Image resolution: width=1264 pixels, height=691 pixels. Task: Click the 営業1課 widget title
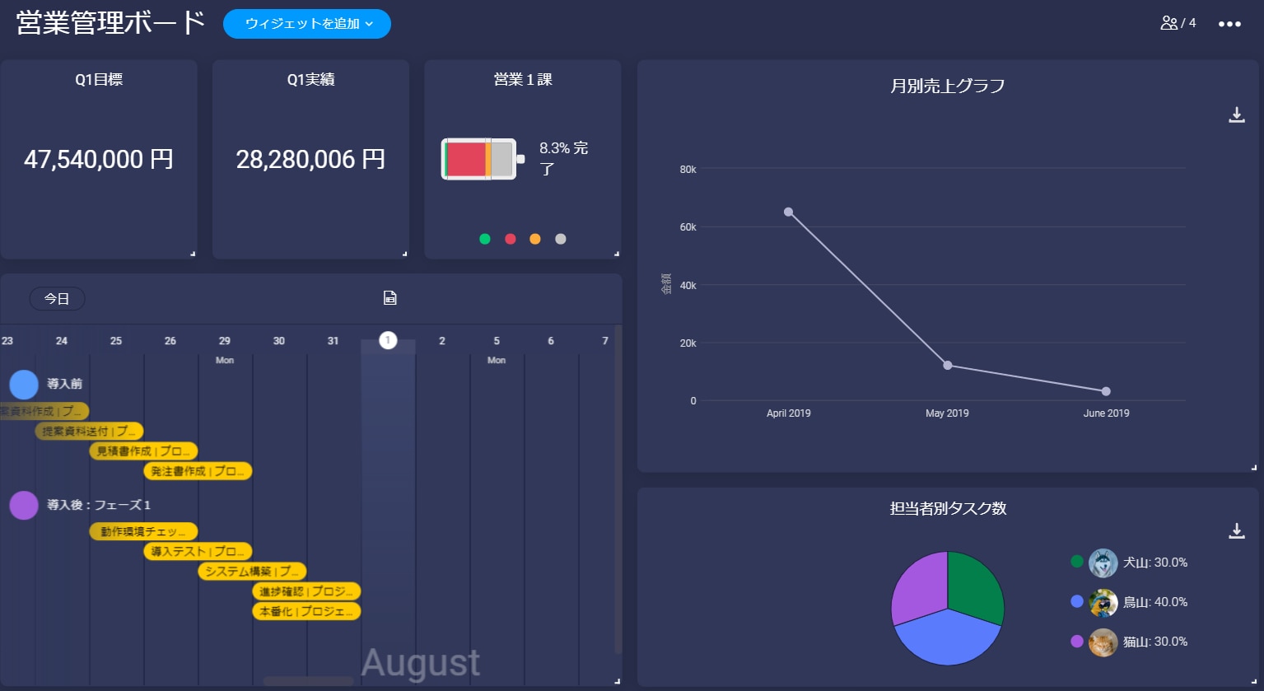click(x=523, y=80)
